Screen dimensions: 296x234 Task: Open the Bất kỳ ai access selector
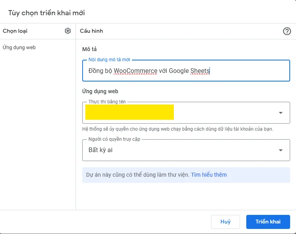click(x=186, y=150)
